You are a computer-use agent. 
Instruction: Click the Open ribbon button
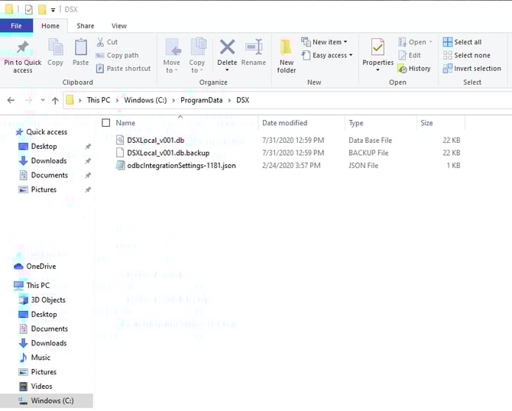click(x=415, y=42)
